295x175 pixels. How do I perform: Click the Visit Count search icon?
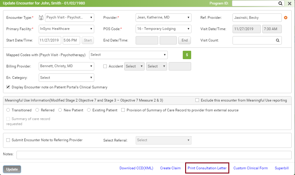(x=278, y=40)
